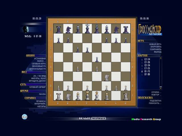
Task: Choose ЗАГРУЗИТЬ to load a game
Action: coord(156,47)
